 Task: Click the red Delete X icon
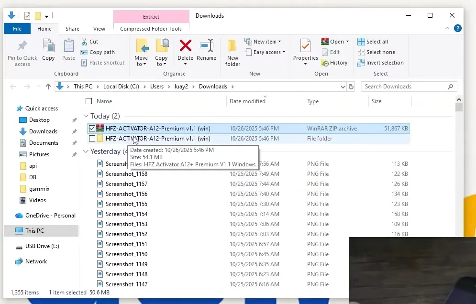185,46
